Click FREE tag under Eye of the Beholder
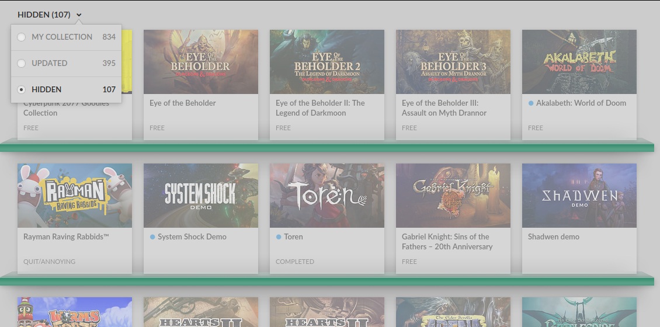Image resolution: width=660 pixels, height=327 pixels. click(157, 128)
